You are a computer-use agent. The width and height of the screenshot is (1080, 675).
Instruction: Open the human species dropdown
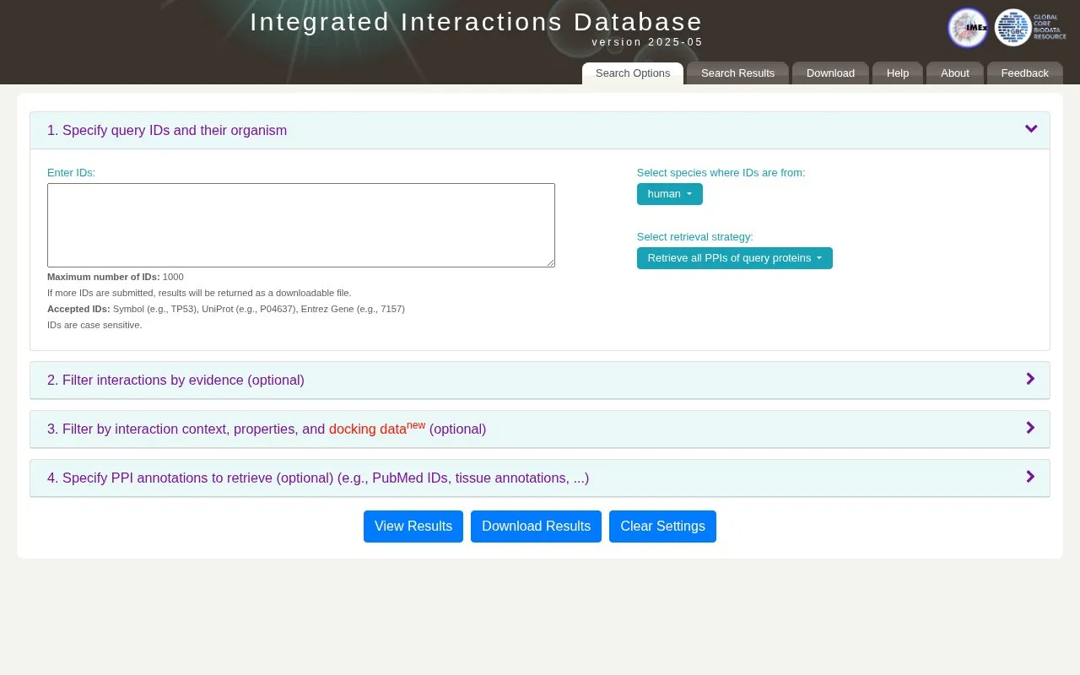(669, 194)
